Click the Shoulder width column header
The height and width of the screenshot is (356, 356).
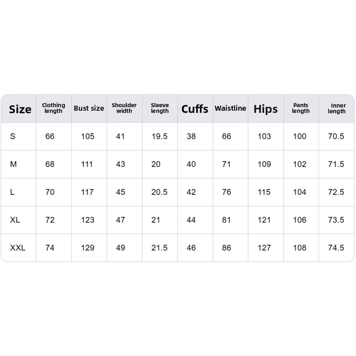point(124,108)
